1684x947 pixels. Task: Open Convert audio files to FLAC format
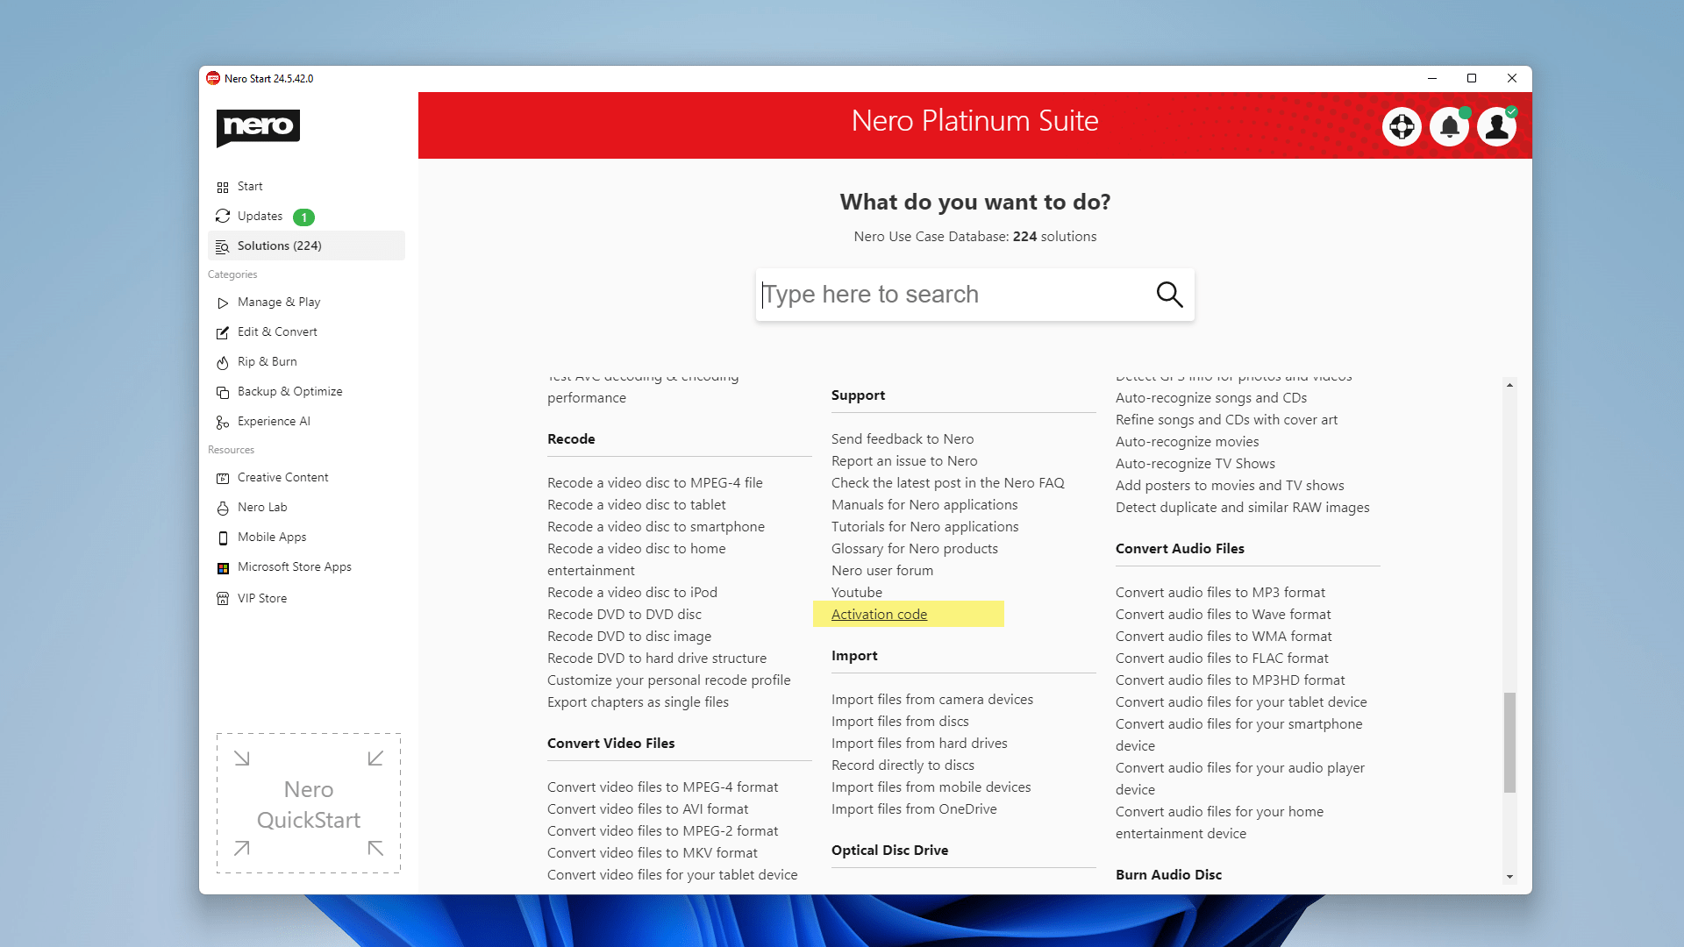(x=1222, y=658)
